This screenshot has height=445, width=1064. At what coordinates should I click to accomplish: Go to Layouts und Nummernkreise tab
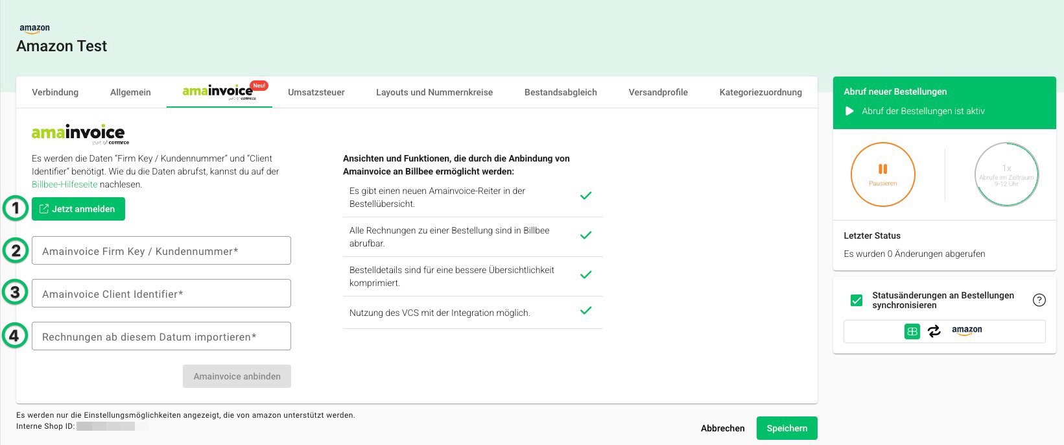click(434, 92)
